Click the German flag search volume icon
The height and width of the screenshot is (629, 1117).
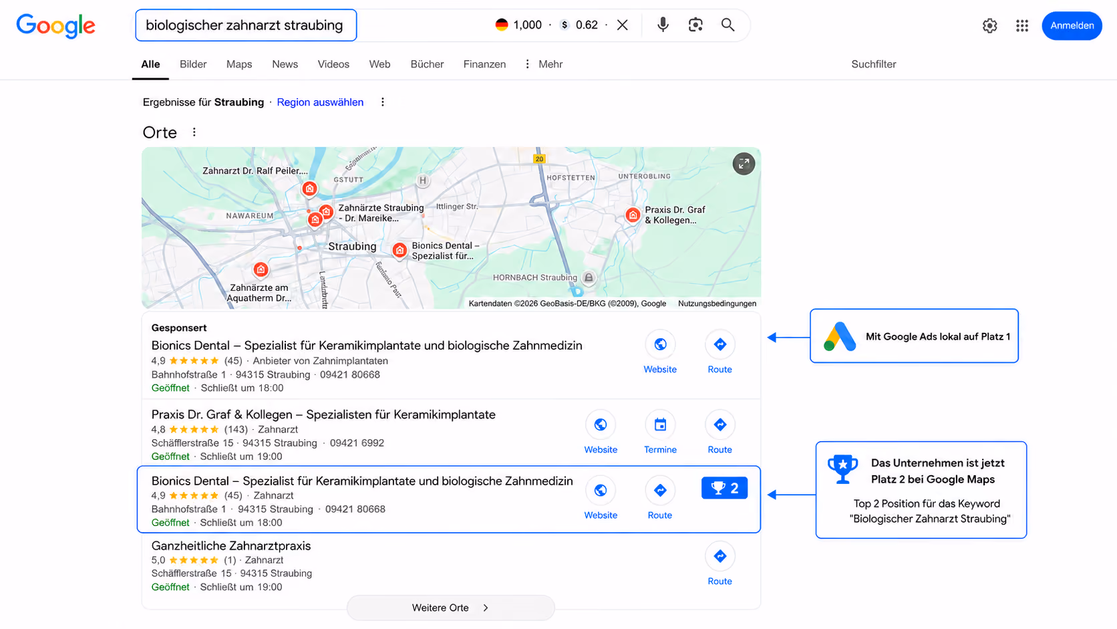point(501,25)
